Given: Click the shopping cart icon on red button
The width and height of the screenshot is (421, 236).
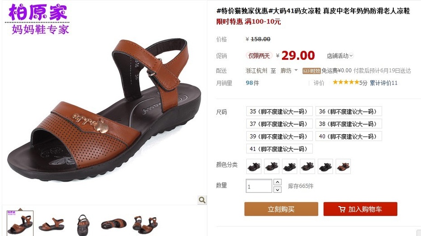Looking at the screenshot, I should [341, 209].
